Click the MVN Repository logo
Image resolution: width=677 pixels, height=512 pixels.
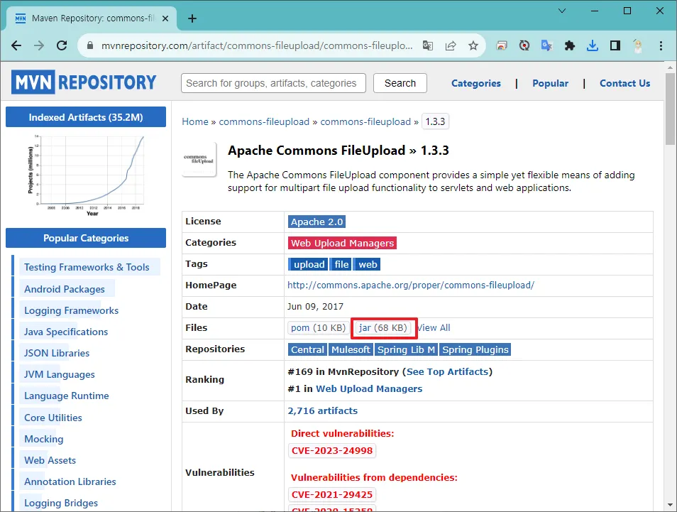click(84, 82)
